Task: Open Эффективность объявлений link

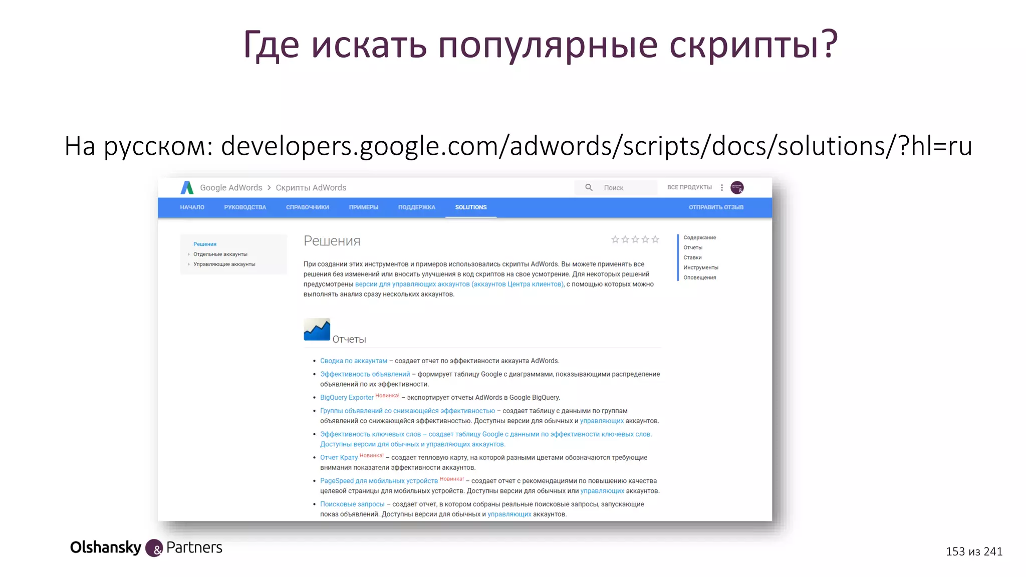Action: [x=365, y=374]
